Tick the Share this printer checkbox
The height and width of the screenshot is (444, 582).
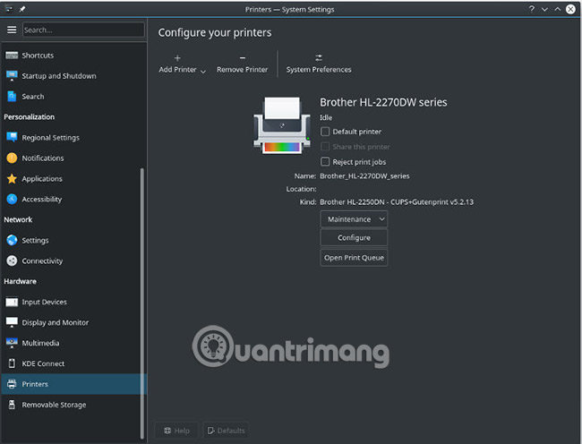click(326, 147)
